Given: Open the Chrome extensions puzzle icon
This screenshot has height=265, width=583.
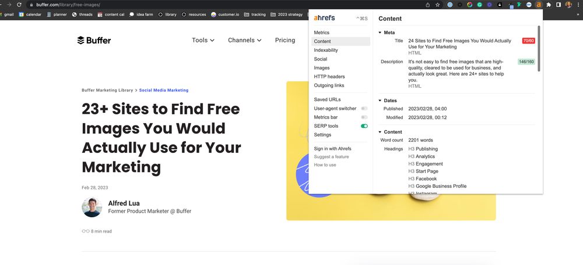Looking at the screenshot, I should (549, 5).
